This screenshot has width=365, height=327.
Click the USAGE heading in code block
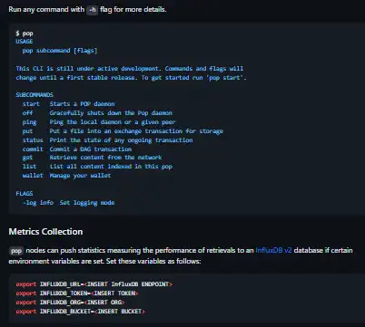point(25,42)
